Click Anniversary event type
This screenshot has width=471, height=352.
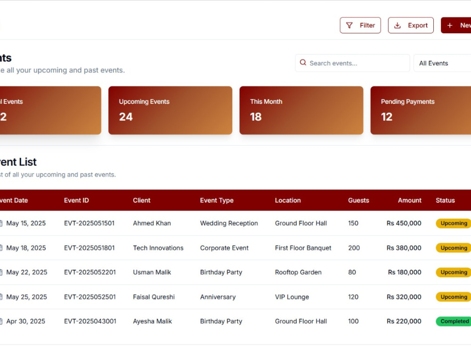218,297
